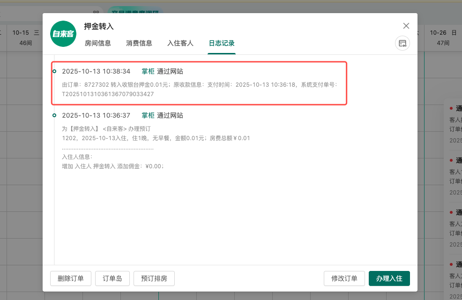Click the 押金转入 dialog title

pyautogui.click(x=99, y=27)
